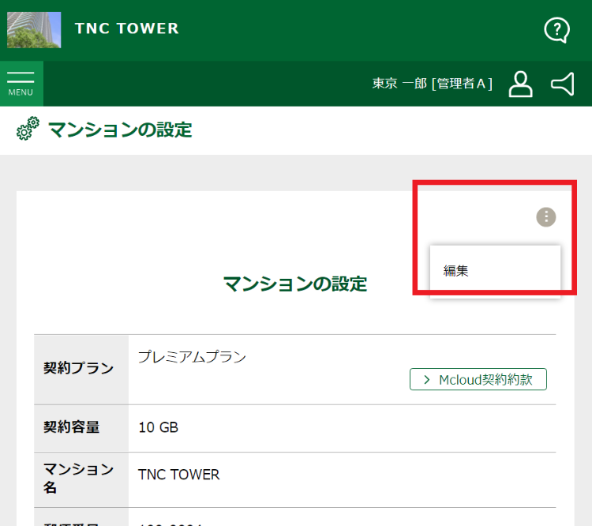Screen dimensions: 592x526
Task: Click the プレミアムプラン plan value text
Action: point(192,356)
